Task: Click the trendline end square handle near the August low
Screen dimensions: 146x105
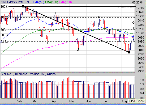Action: (x=129, y=52)
